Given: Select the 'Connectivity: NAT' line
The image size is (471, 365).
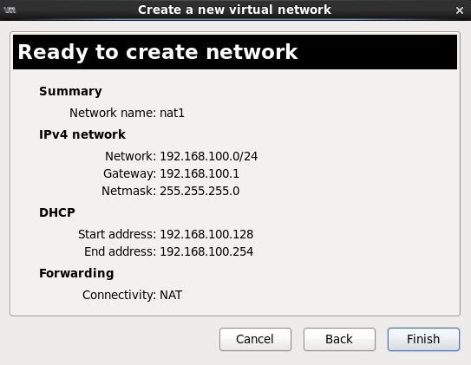Looking at the screenshot, I should 133,295.
